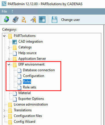This screenshot has width=105, height=125.
Task: Click the CAD integration gear icon
Action: pos(15,42)
